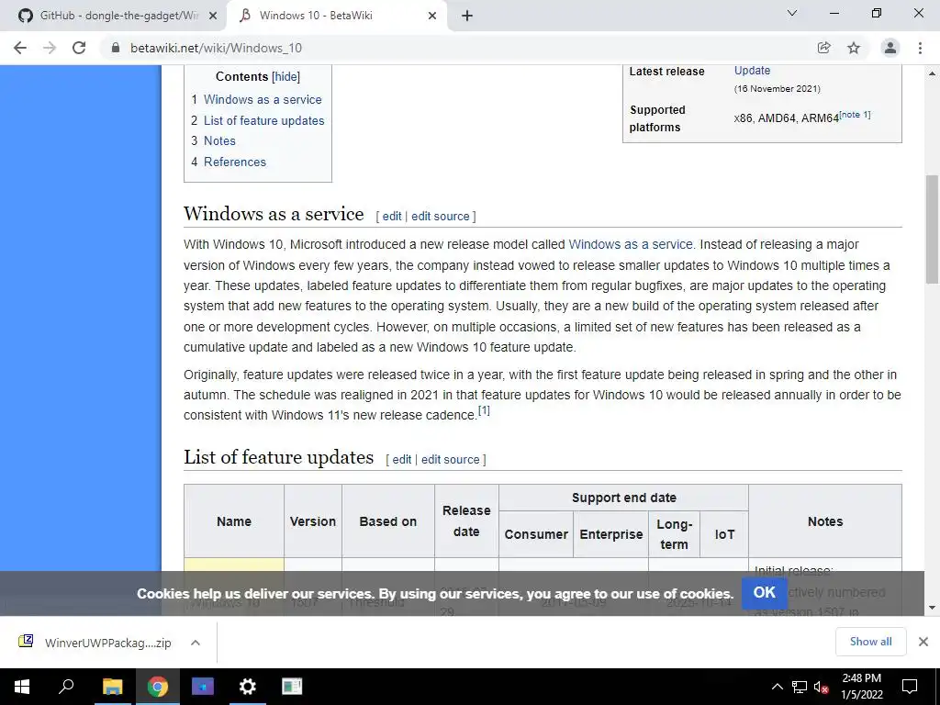The height and width of the screenshot is (705, 940).
Task: Click the Release date column header
Action: tap(466, 521)
